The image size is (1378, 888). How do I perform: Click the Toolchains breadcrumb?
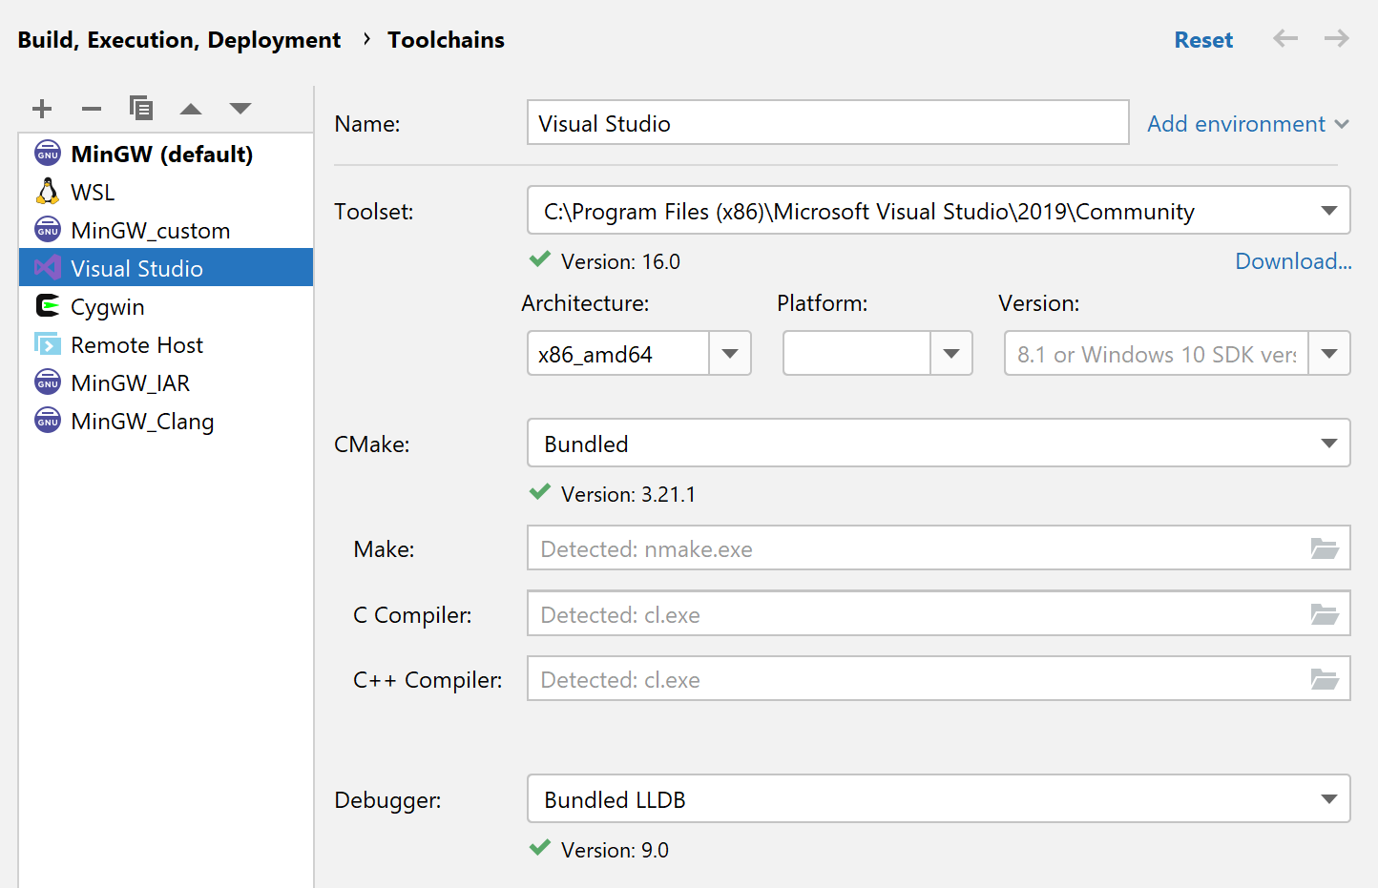446,39
